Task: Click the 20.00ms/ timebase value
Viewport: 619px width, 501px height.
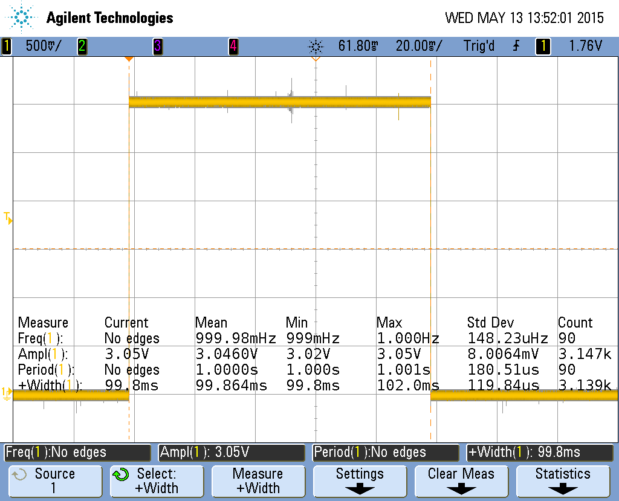Action: pyautogui.click(x=419, y=46)
